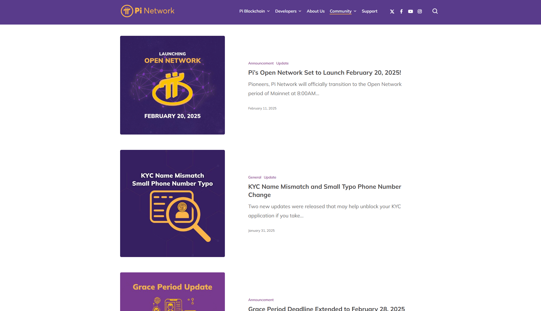Open the Instagram social icon
Screen dimensions: 541x311
click(x=420, y=11)
